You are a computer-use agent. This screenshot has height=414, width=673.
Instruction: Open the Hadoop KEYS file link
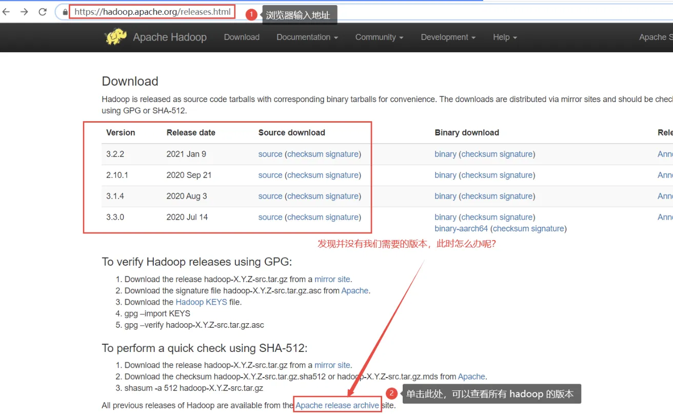(x=201, y=302)
